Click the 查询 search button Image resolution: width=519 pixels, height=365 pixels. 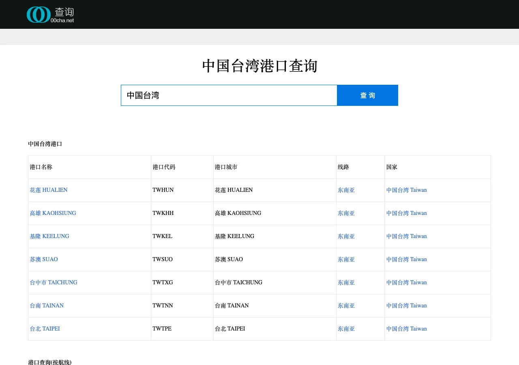(x=367, y=95)
